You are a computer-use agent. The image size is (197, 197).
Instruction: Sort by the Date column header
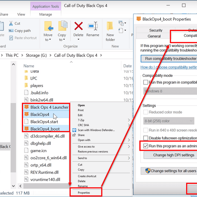[x=127, y=66]
